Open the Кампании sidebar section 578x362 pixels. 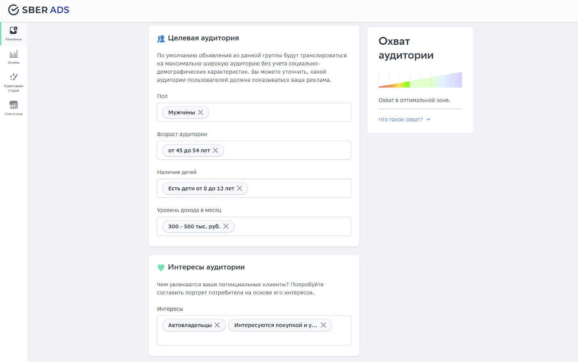point(13,33)
